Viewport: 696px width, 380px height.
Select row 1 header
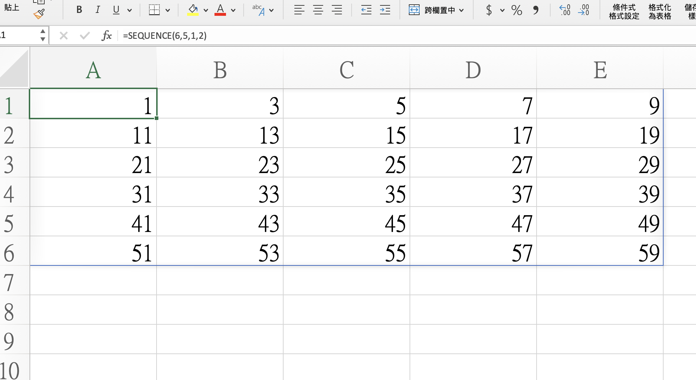coord(14,104)
